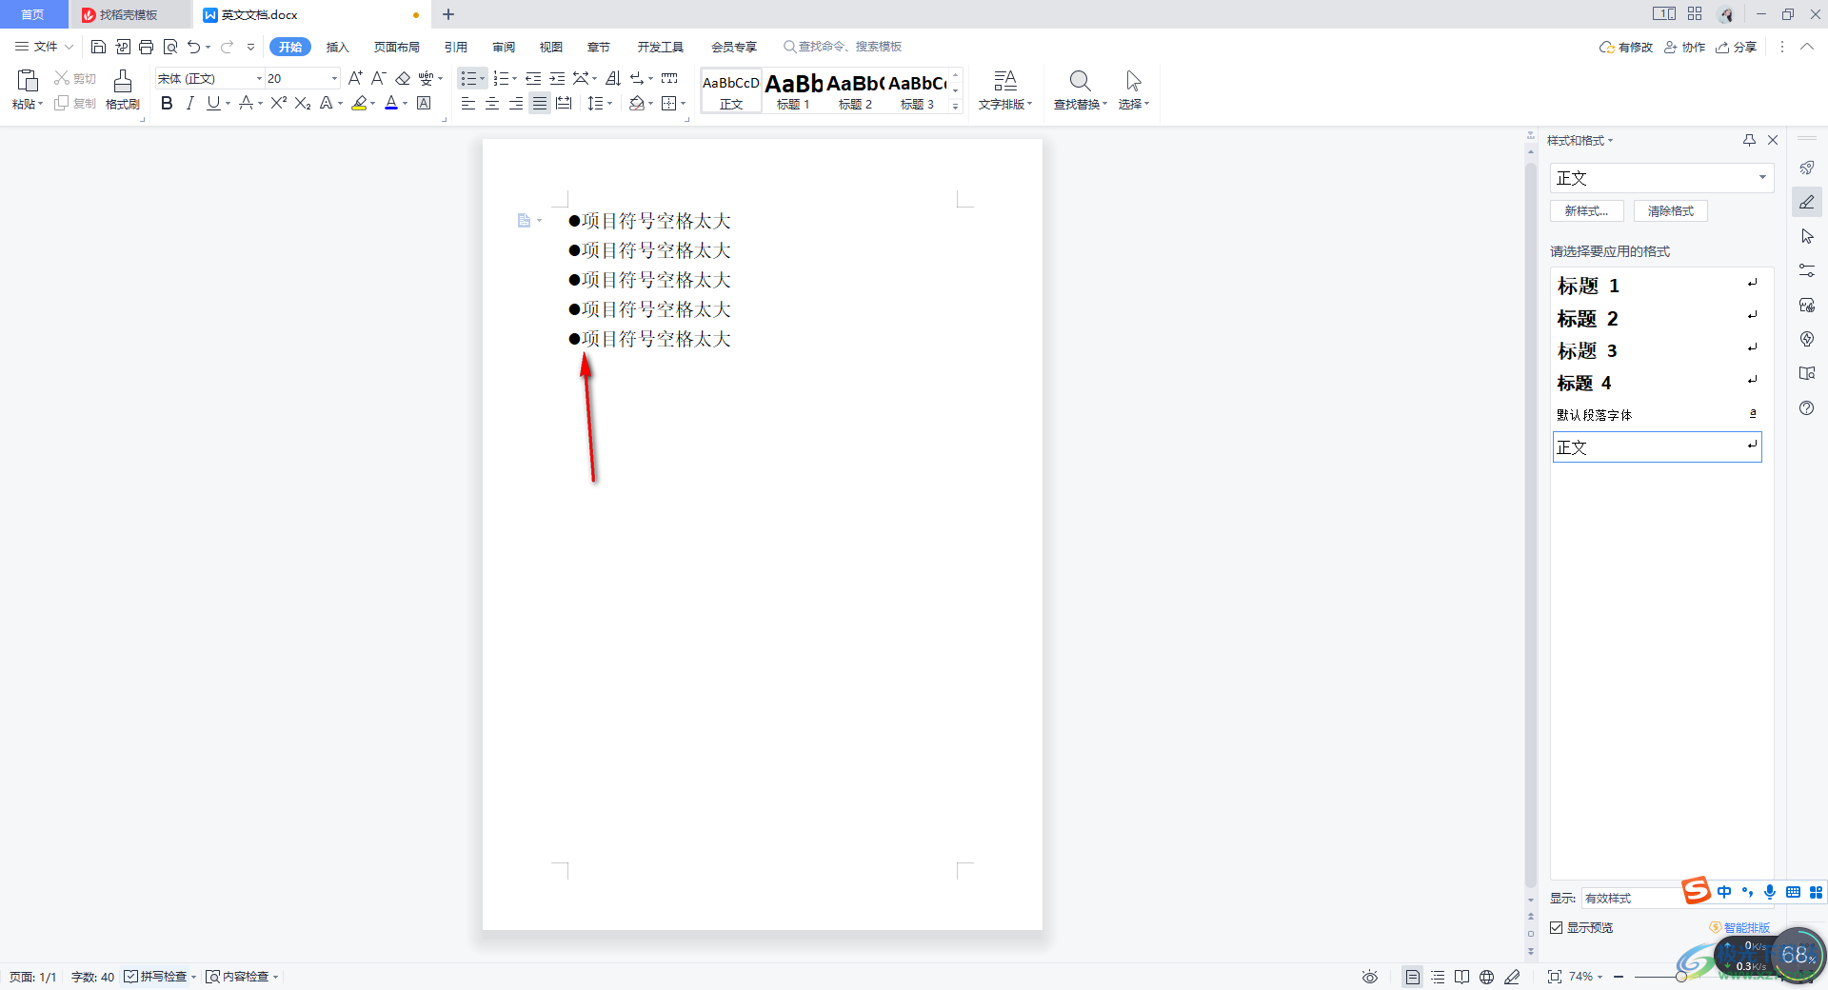Click the Save document icon
Screen dimensions: 1828x990
98,47
